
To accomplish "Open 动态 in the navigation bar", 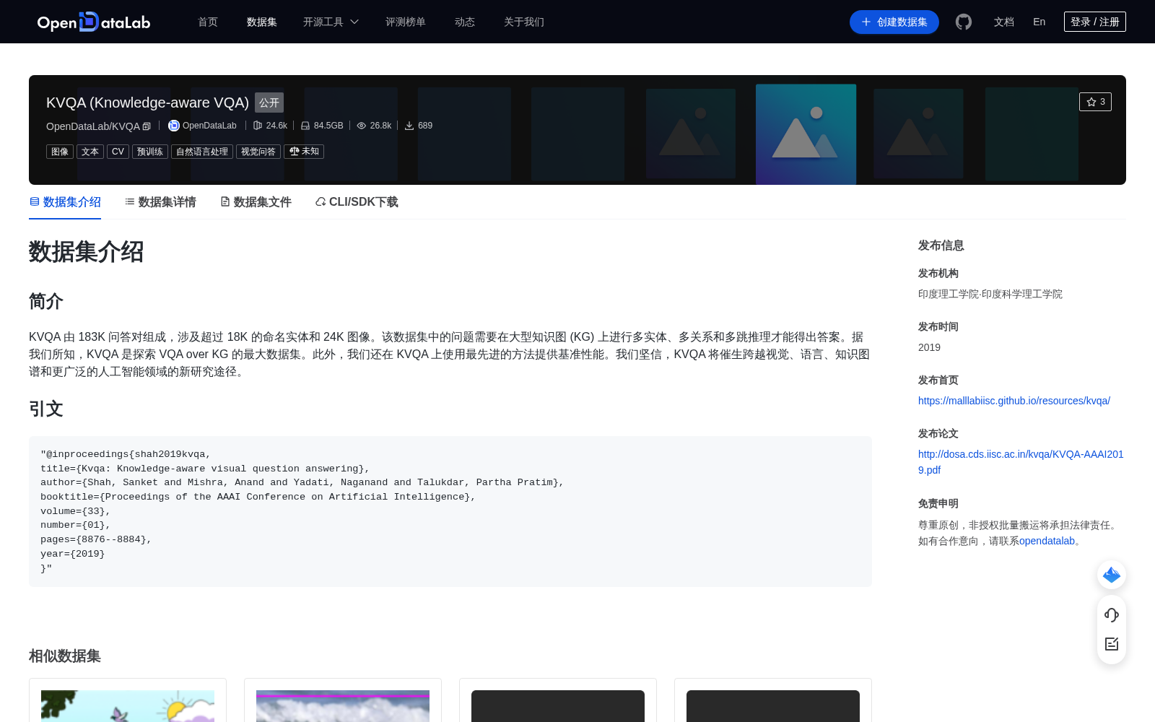I will 465,22.
